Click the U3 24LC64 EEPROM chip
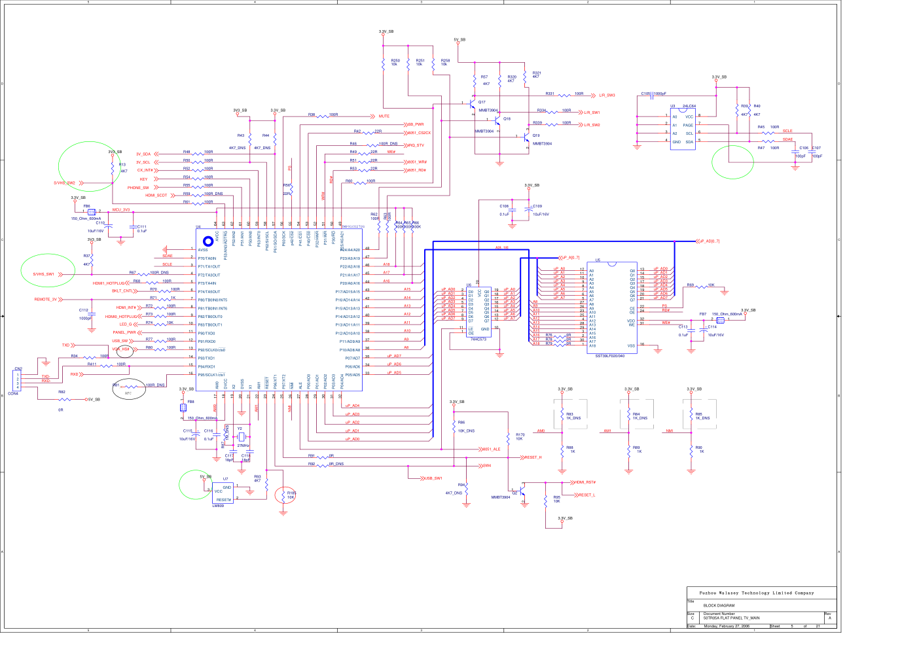This screenshot has width=919, height=649. point(682,129)
